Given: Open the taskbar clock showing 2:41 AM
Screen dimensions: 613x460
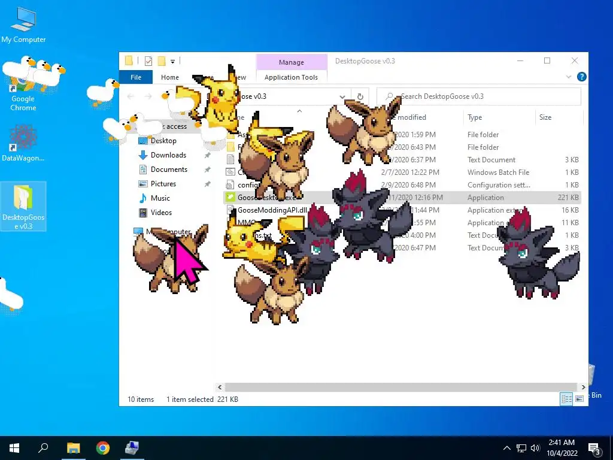Looking at the screenshot, I should (x=562, y=448).
